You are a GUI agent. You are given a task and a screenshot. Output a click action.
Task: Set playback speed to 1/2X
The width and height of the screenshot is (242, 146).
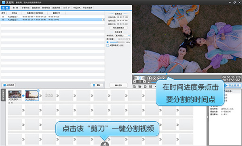135,78
